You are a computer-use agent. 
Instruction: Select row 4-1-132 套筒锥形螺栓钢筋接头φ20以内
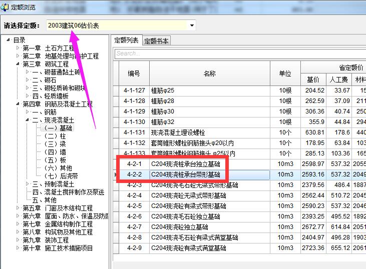[239, 143]
